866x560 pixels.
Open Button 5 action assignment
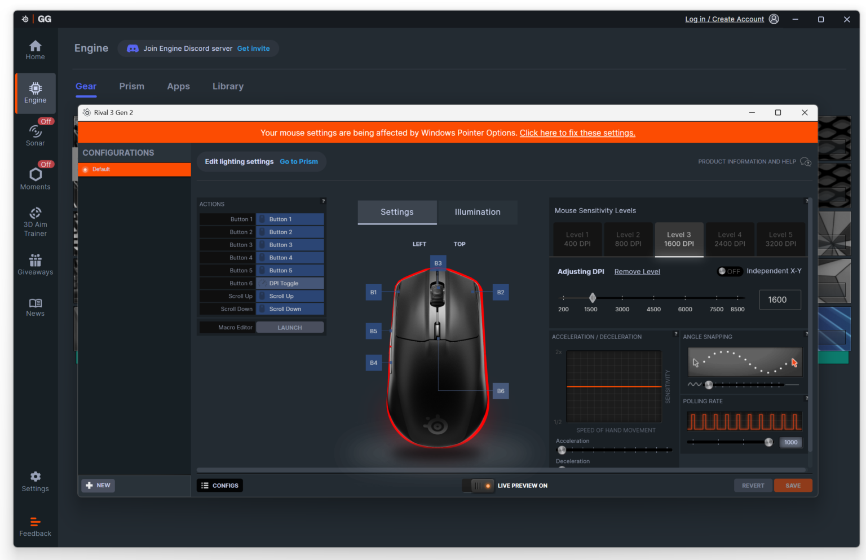290,271
